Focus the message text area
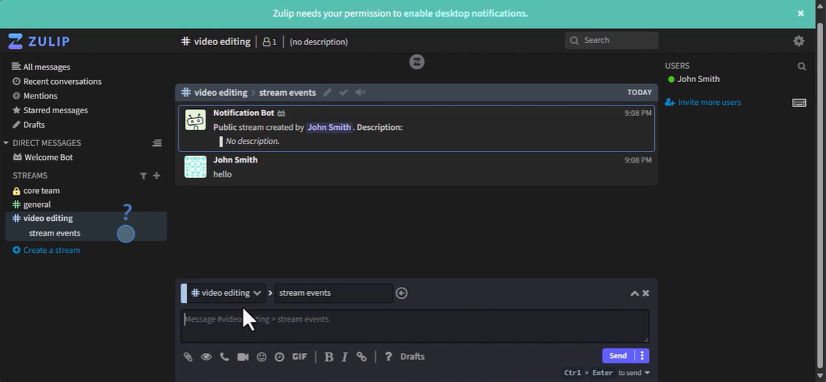The width and height of the screenshot is (826, 382). coord(415,326)
